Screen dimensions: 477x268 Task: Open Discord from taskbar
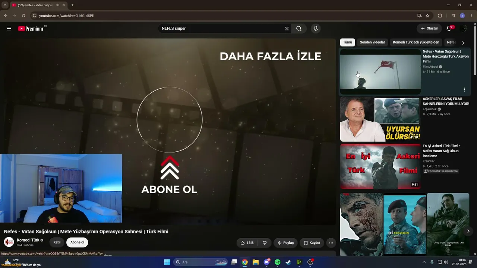click(x=266, y=262)
